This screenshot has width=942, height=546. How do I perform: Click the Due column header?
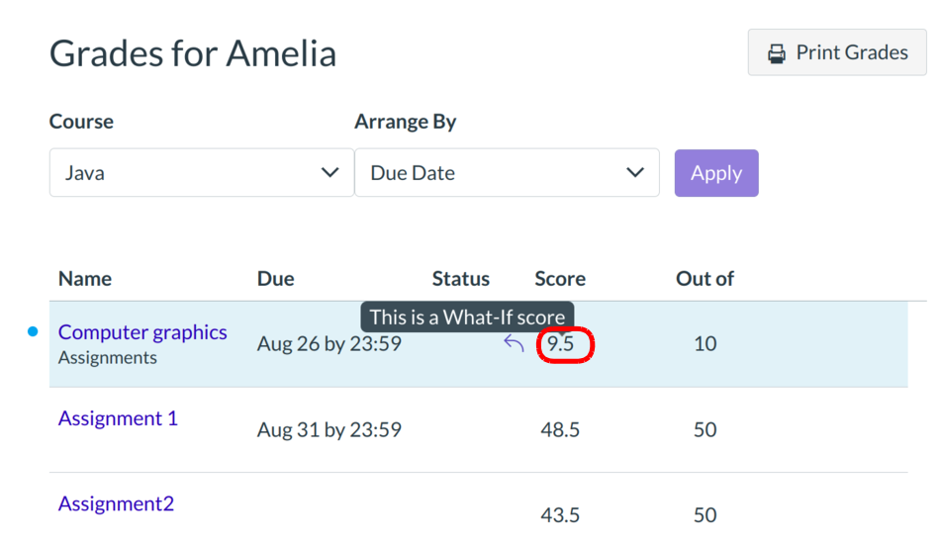click(x=275, y=279)
